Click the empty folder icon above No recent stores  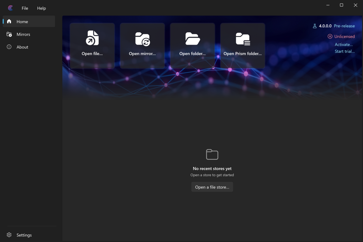212,155
